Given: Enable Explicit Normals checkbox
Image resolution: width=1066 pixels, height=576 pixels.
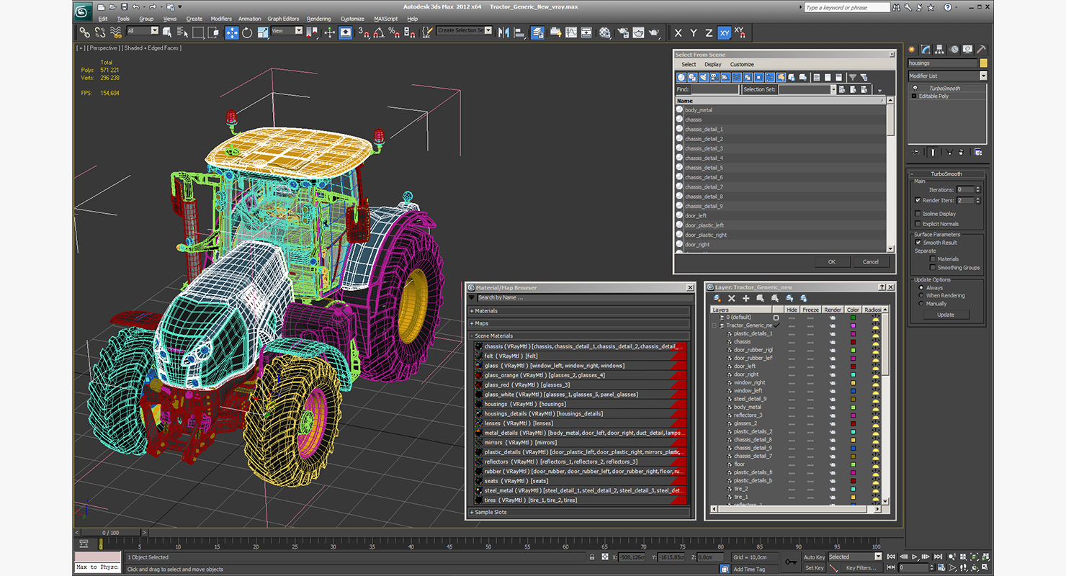Looking at the screenshot, I should pos(918,224).
